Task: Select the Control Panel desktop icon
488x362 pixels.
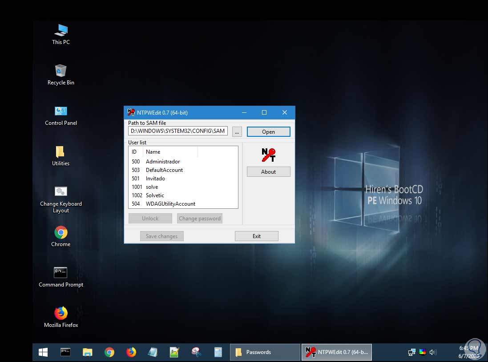Action: point(61,115)
